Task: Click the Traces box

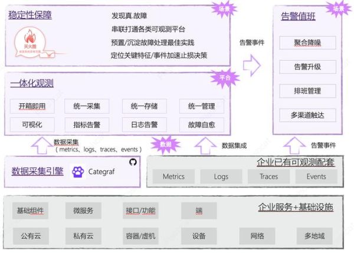Action: pos(268,176)
